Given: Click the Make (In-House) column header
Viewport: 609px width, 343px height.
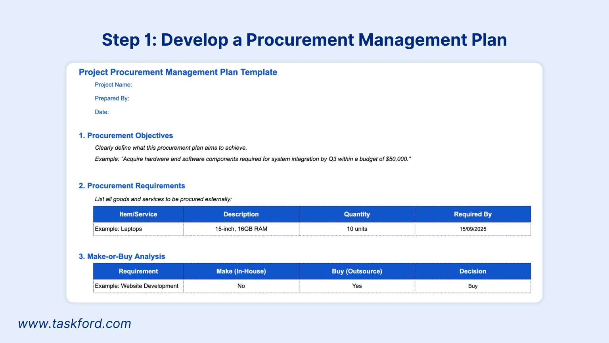Looking at the screenshot, I should [241, 271].
